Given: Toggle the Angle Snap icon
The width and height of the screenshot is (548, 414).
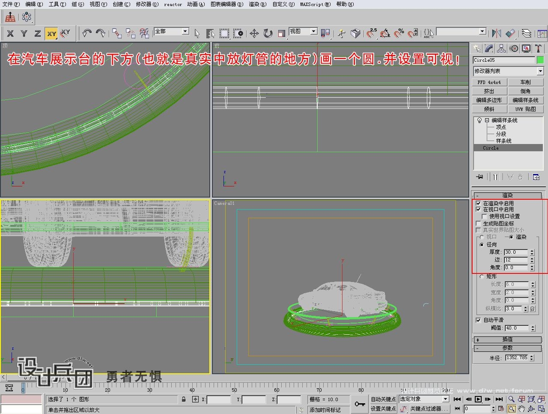Looking at the screenshot, I should point(385,33).
